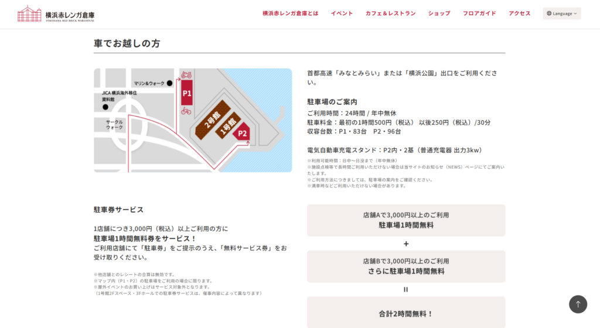The width and height of the screenshot is (600, 328).
Task: Click the 駐車場のご案内 heading
Action: pyautogui.click(x=332, y=102)
